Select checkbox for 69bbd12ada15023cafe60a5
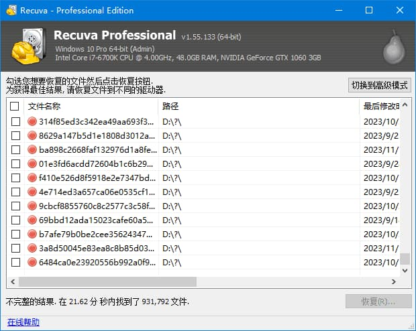The height and width of the screenshot is (331, 416). [15, 220]
